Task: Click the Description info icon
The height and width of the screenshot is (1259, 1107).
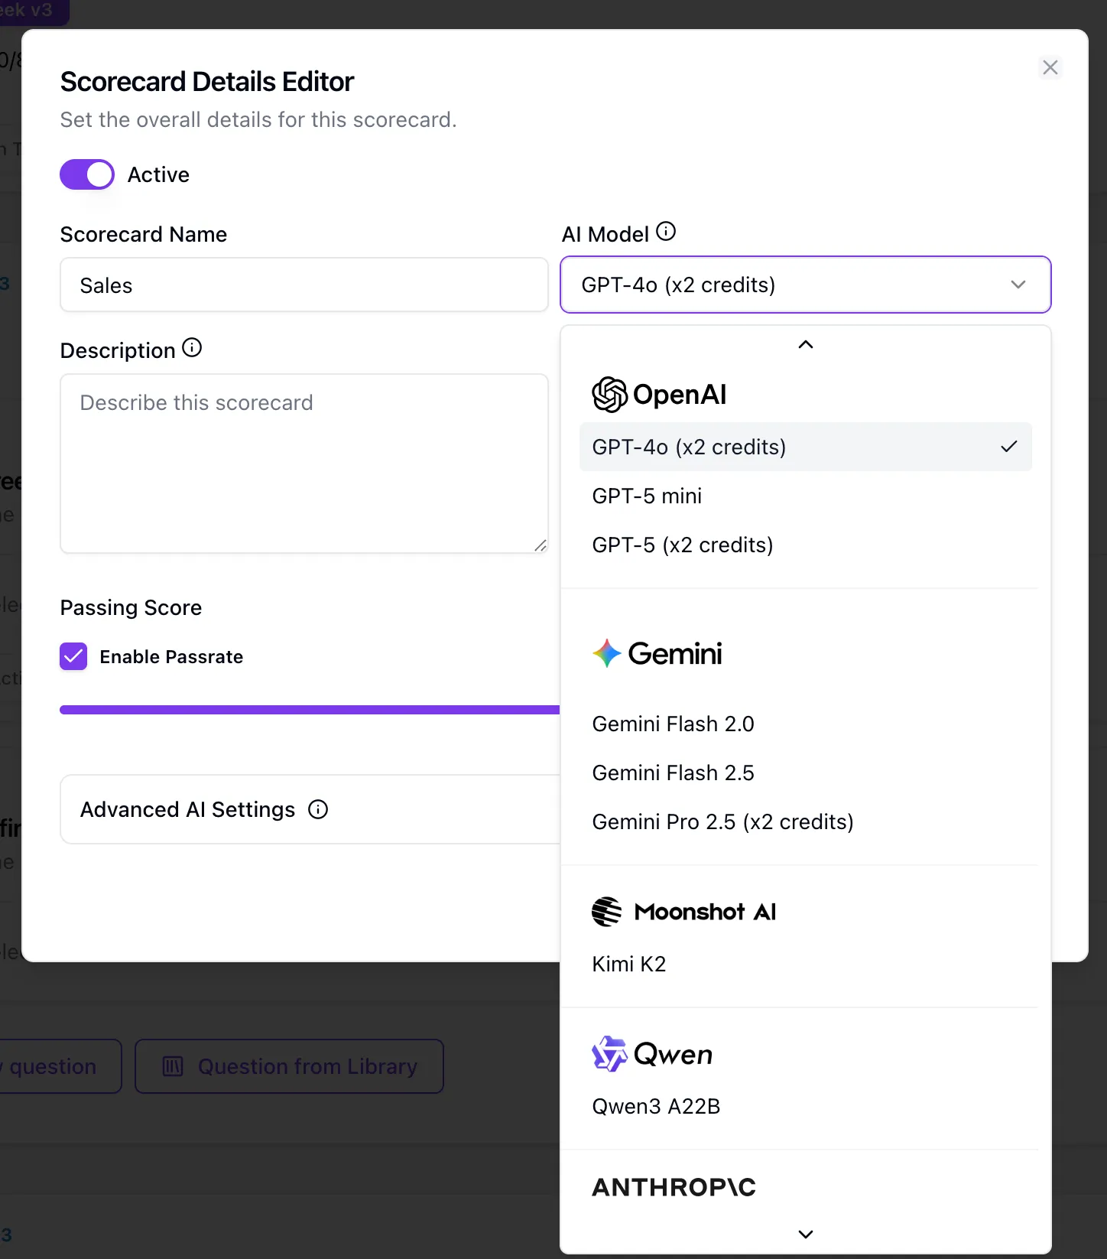Action: click(192, 348)
